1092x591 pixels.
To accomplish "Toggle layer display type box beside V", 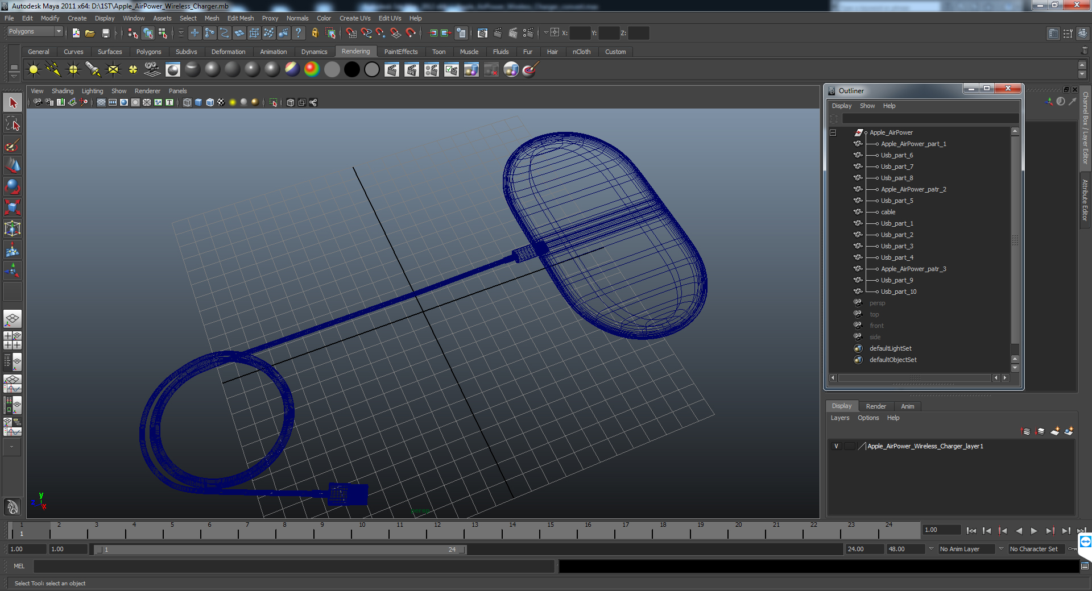I will (849, 446).
